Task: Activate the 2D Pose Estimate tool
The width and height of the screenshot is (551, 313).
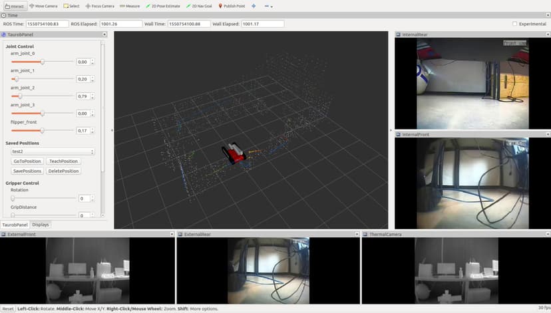Action: (x=164, y=6)
